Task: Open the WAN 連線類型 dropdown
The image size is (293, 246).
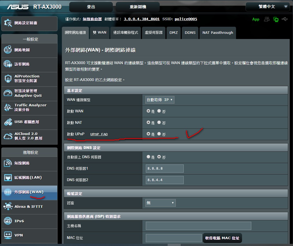Action: coord(160,100)
